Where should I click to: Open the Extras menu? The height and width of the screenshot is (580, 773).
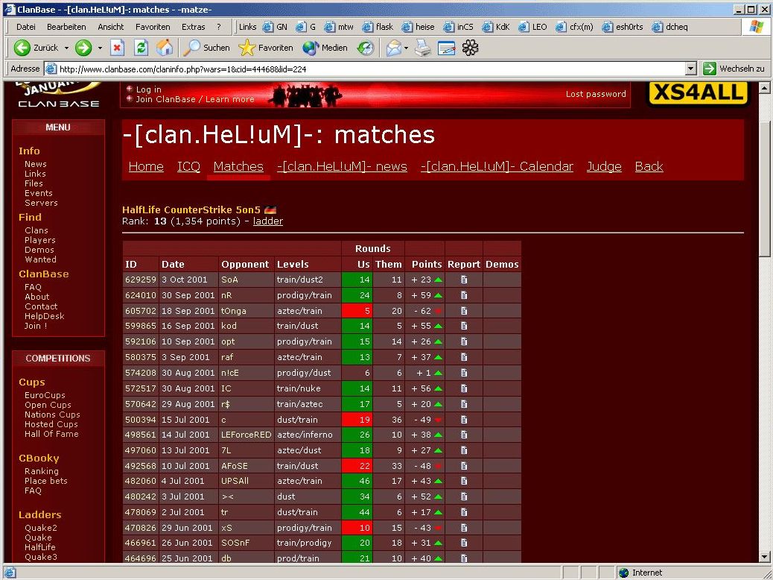tap(193, 27)
